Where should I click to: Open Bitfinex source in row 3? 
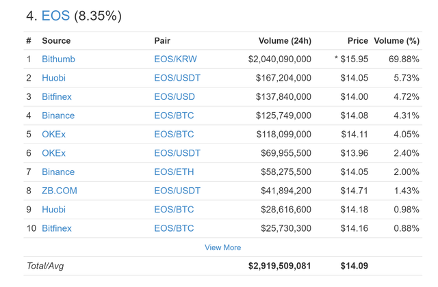[56, 97]
